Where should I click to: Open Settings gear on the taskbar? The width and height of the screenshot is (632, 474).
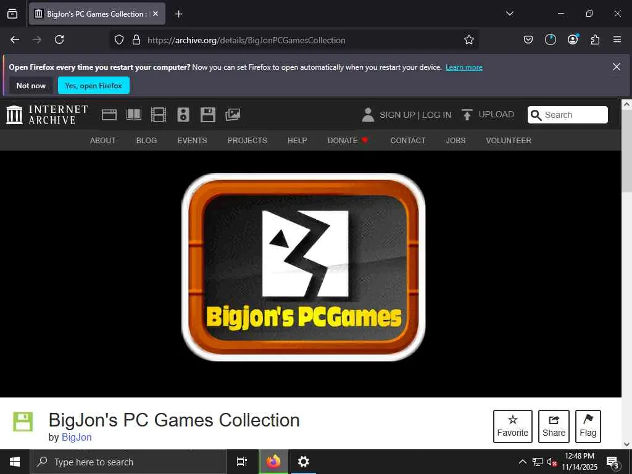pos(303,462)
